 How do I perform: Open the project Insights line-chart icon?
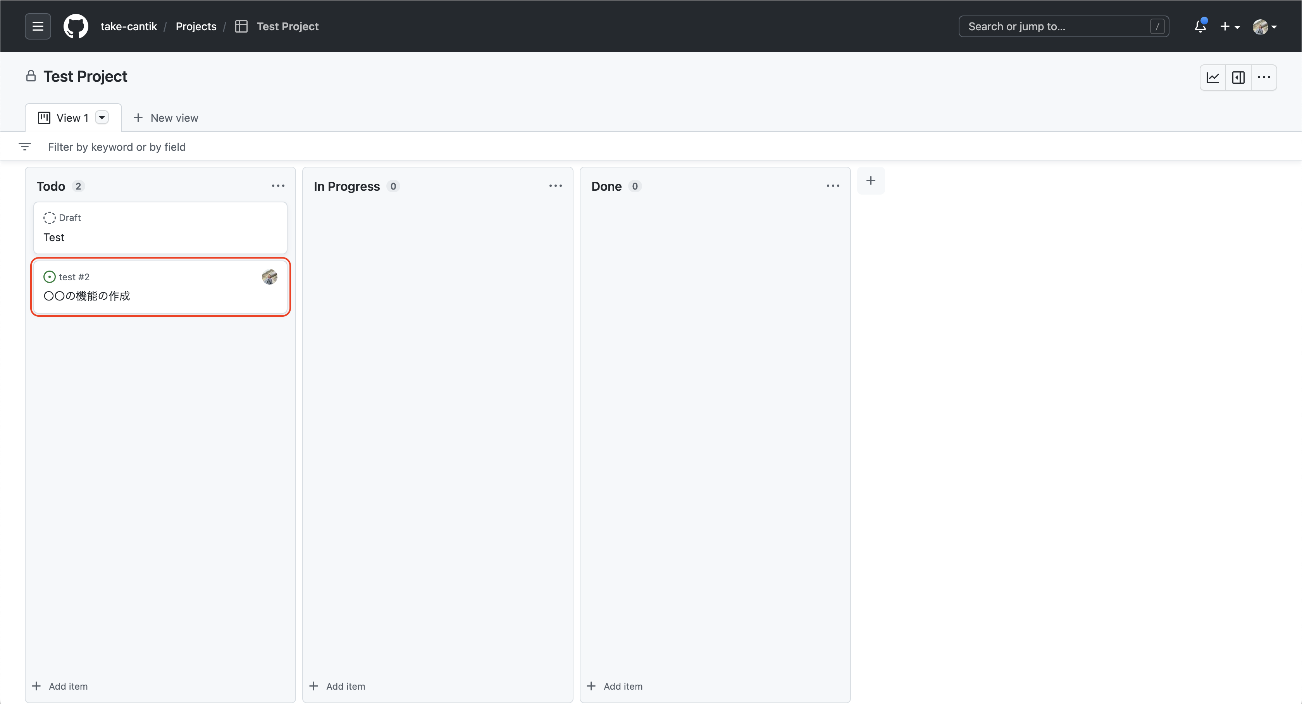click(1213, 77)
